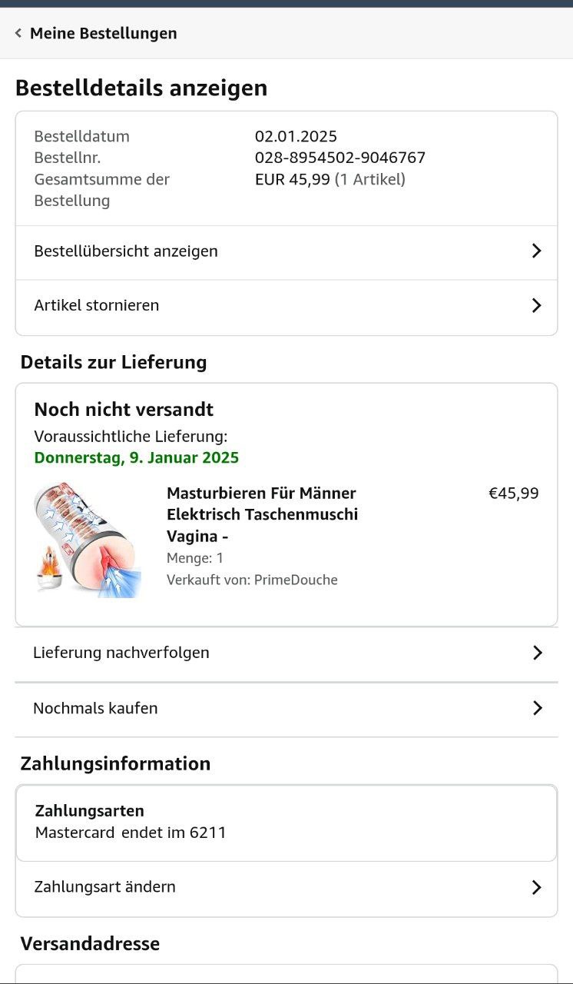573x984 pixels.
Task: Click the green delivery date text
Action: tap(137, 458)
